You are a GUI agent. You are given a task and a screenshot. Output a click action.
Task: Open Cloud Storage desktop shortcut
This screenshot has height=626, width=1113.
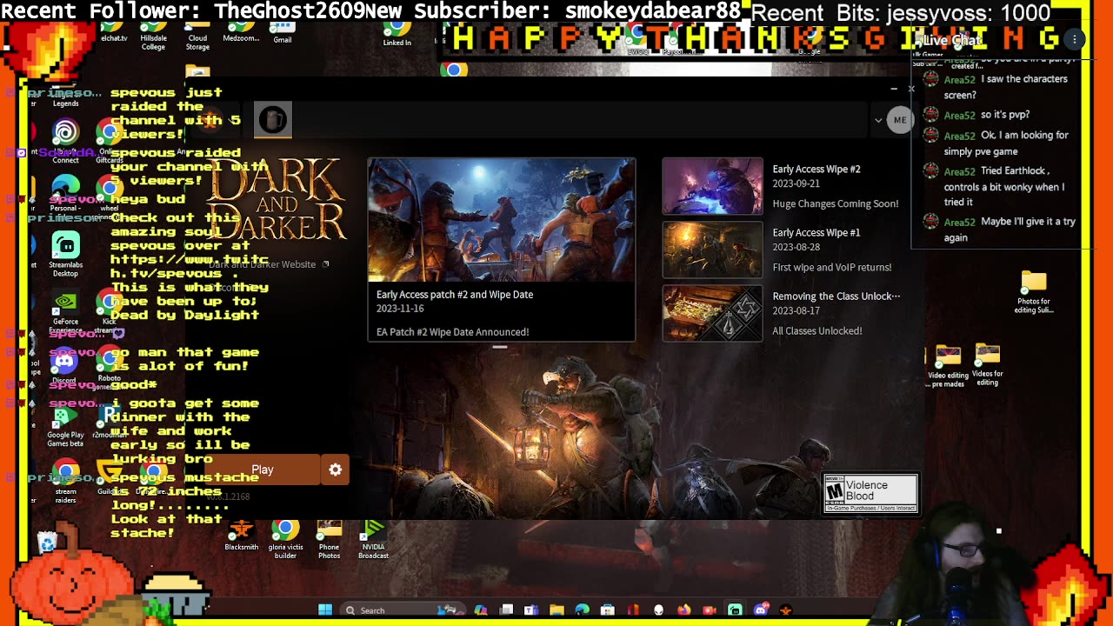click(197, 37)
